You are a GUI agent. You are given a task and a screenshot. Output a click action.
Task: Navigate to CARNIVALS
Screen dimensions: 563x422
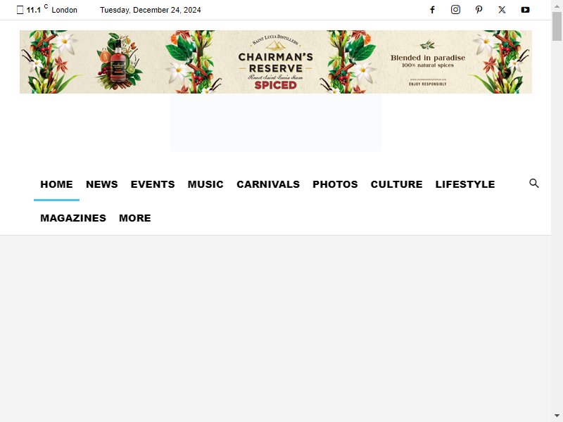268,184
